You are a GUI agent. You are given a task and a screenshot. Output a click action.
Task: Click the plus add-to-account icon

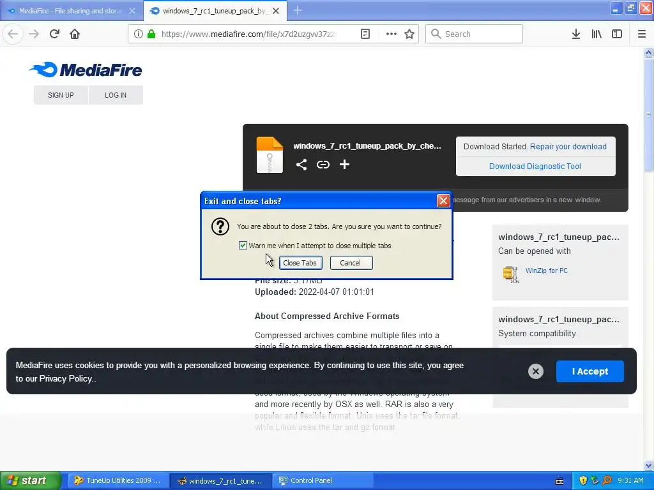tap(344, 165)
